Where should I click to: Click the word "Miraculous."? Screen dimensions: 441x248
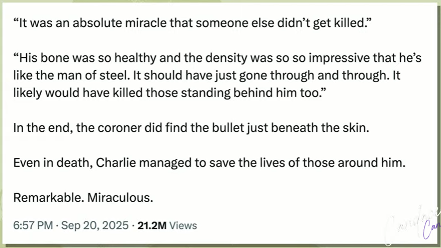120,198
